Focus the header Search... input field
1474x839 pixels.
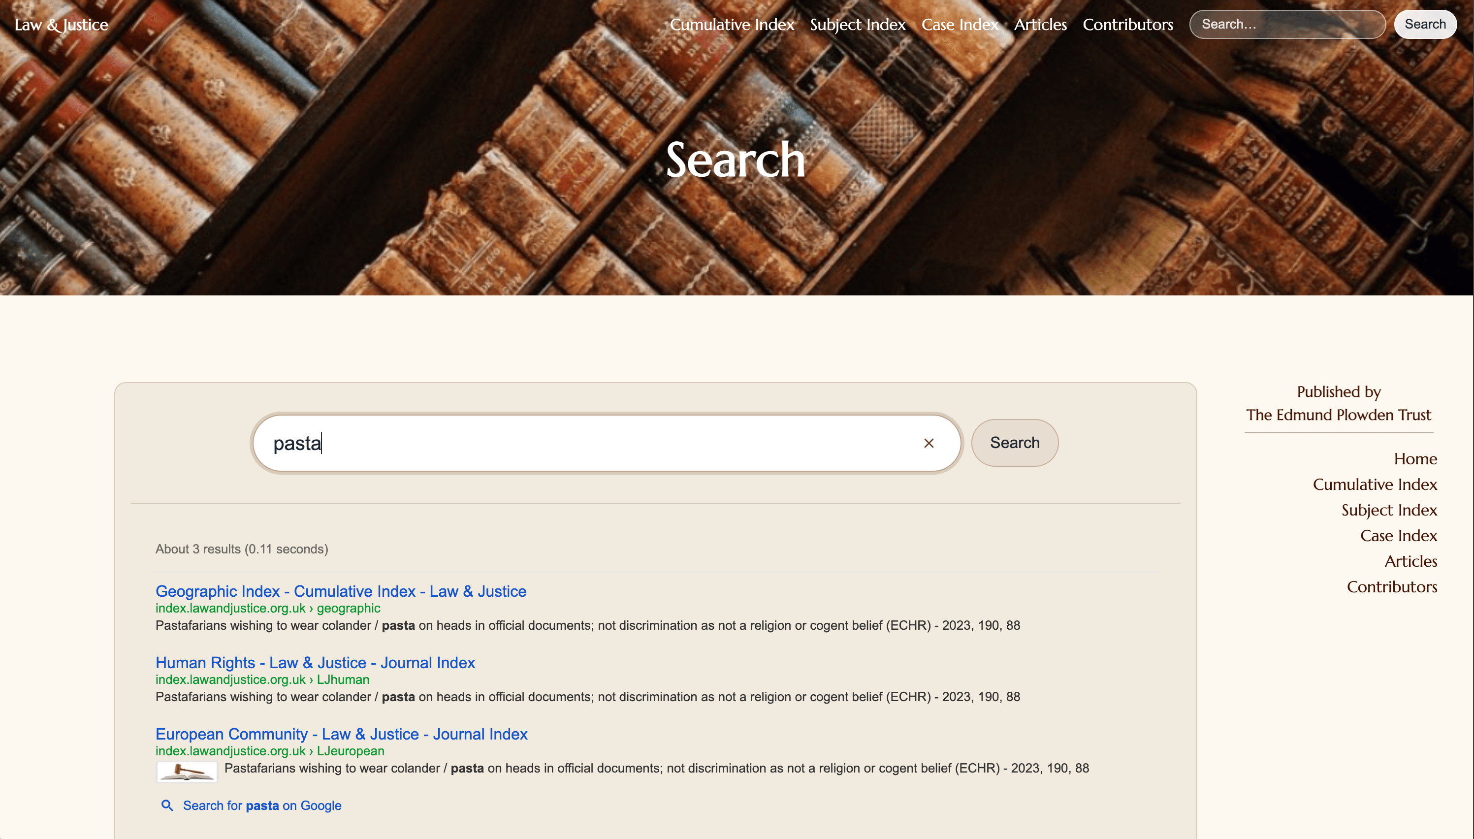pyautogui.click(x=1287, y=24)
